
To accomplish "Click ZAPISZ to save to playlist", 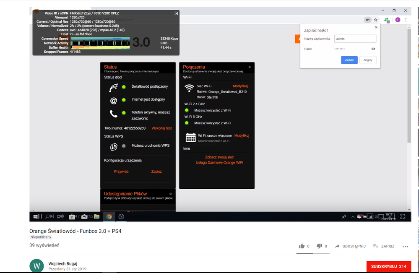I will (384, 246).
